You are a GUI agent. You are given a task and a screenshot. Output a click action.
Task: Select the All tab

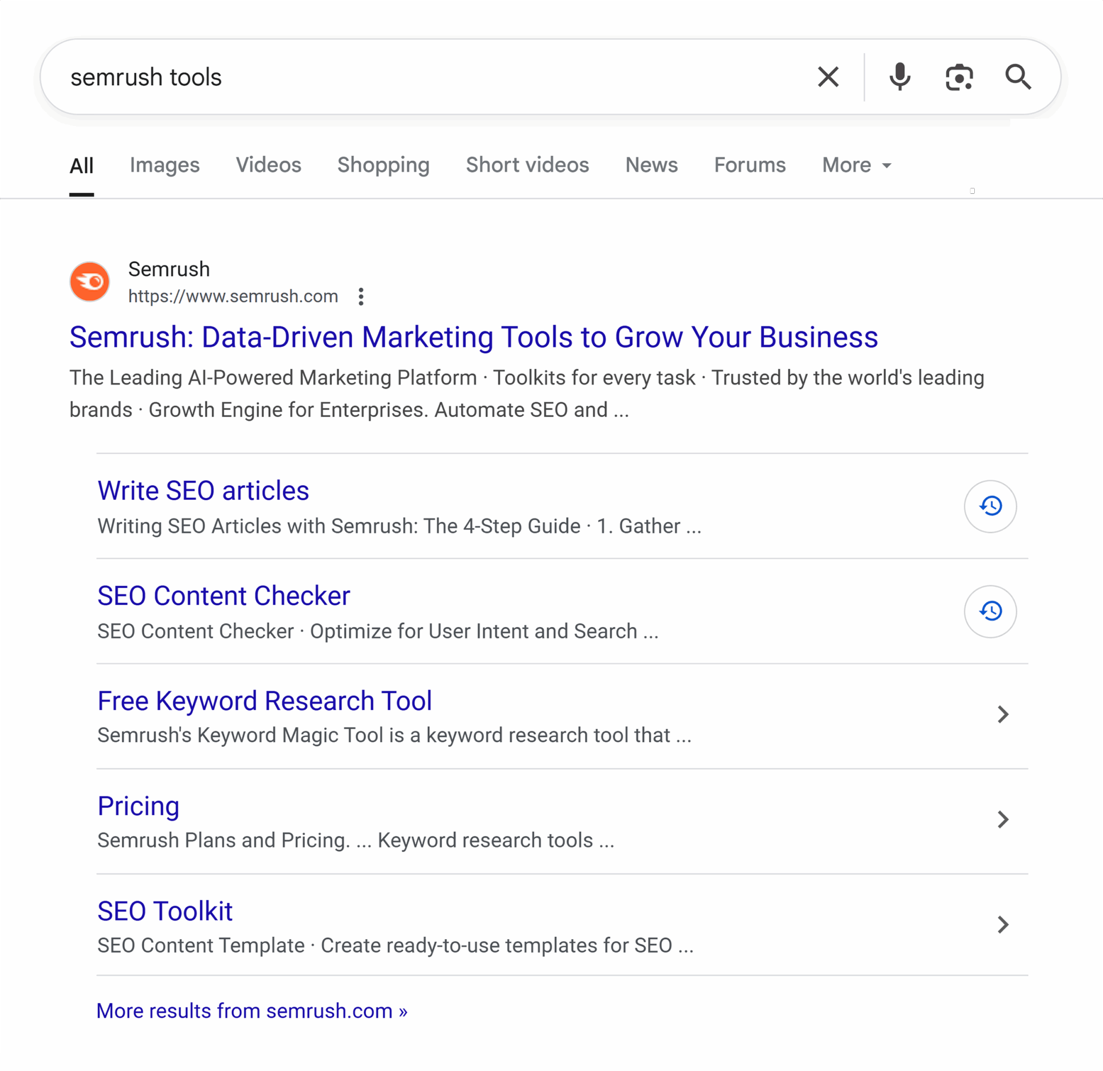82,165
